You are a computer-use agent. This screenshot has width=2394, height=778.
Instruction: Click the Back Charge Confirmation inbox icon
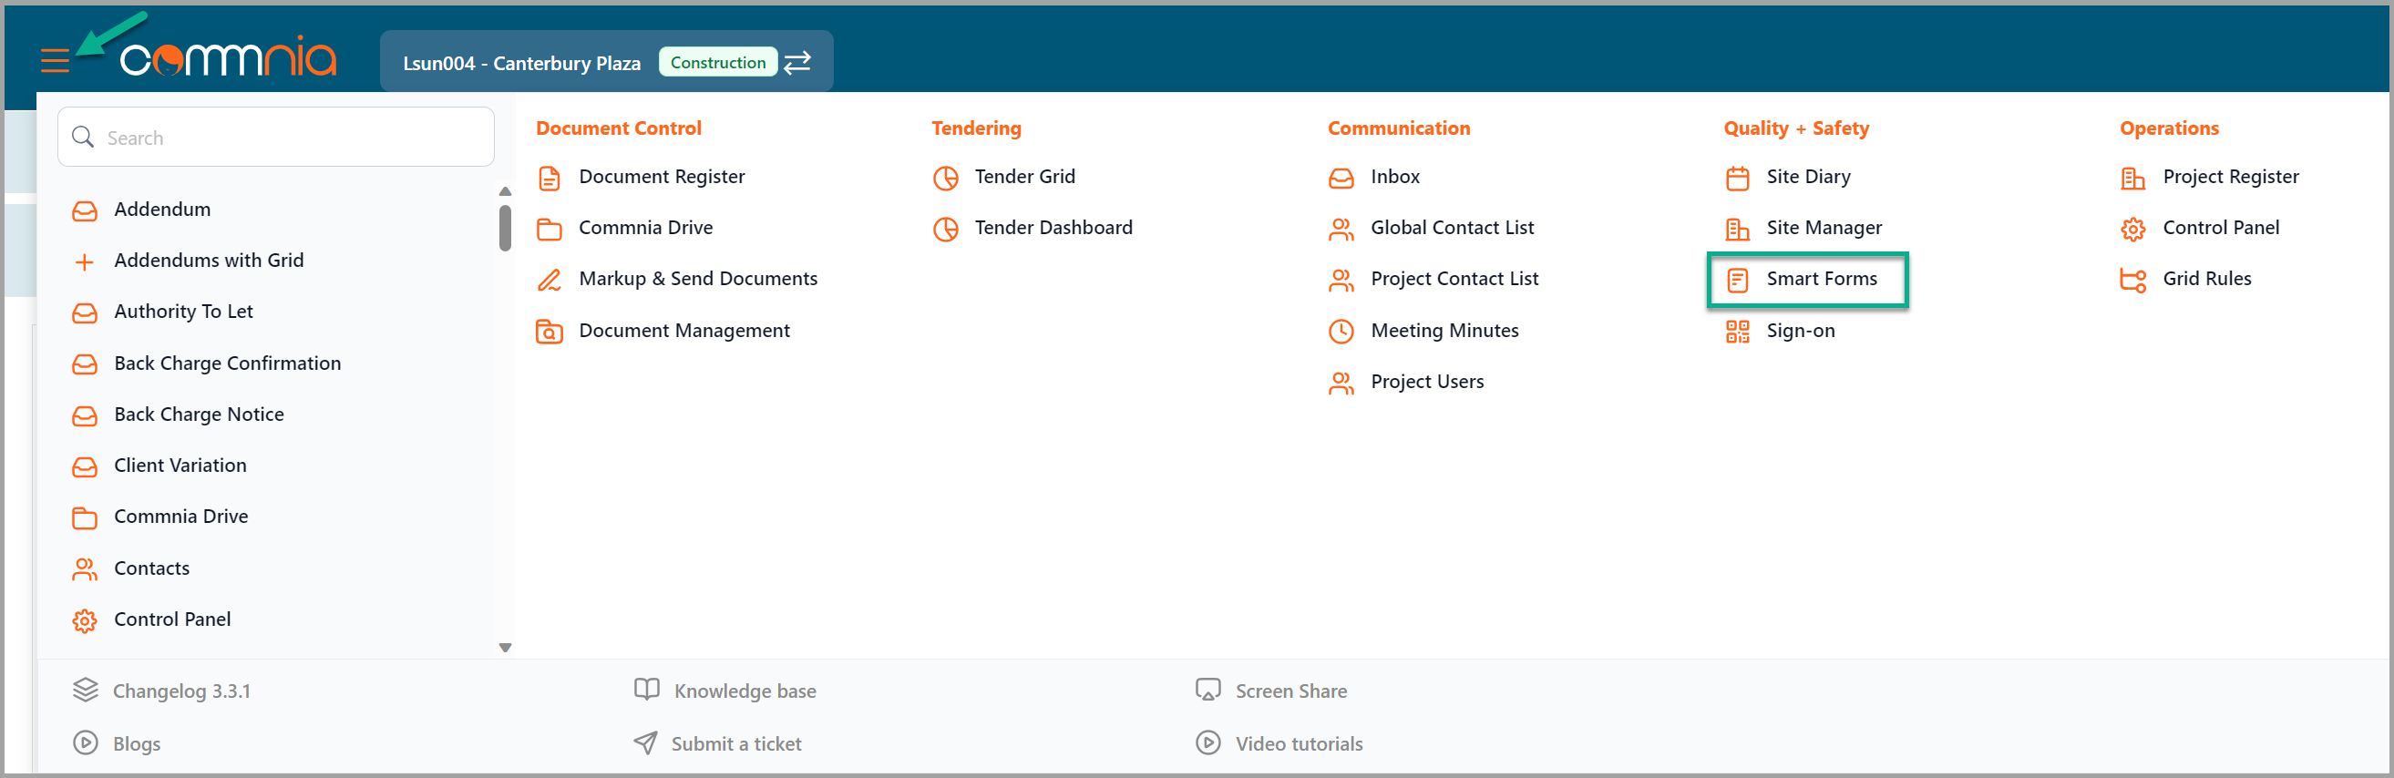[85, 364]
